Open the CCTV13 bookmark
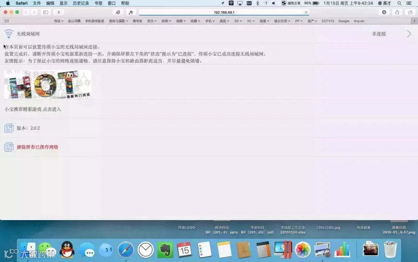Viewport: 418px width, 262px height. point(327,21)
